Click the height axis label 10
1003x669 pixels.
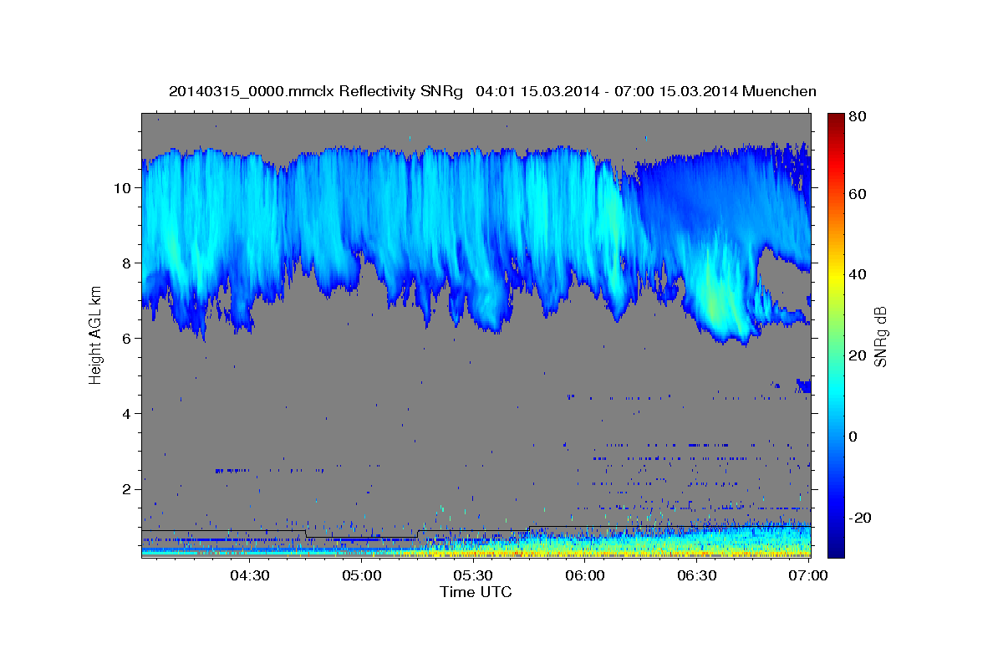click(123, 187)
